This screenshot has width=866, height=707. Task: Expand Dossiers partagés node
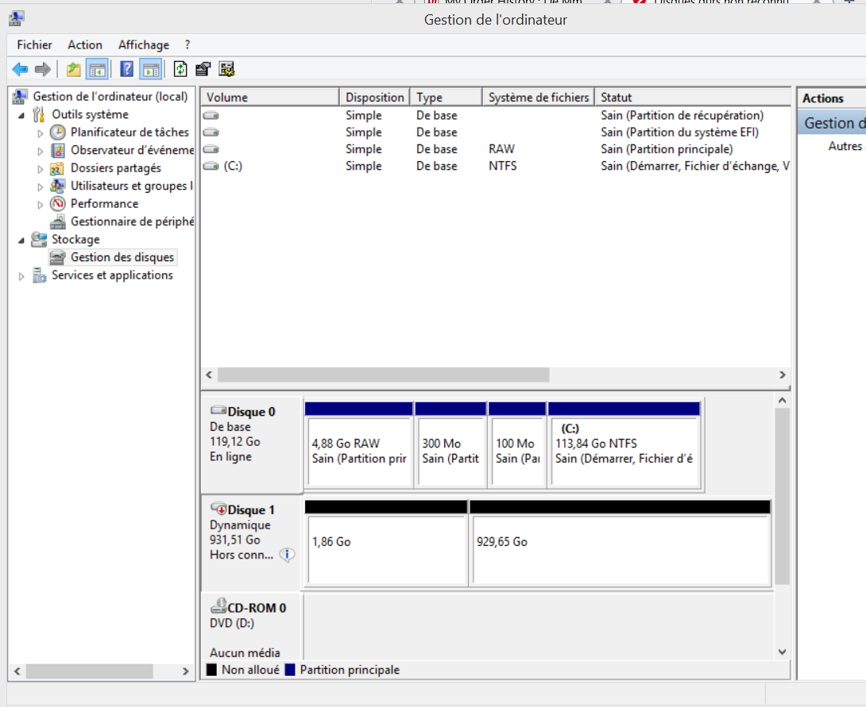point(40,169)
